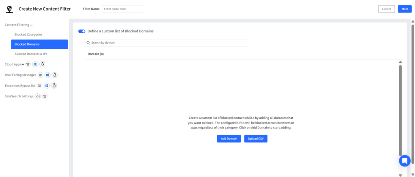Click the Windows icon beside User Facing Messages
This screenshot has height=177, width=415.
tap(47, 75)
